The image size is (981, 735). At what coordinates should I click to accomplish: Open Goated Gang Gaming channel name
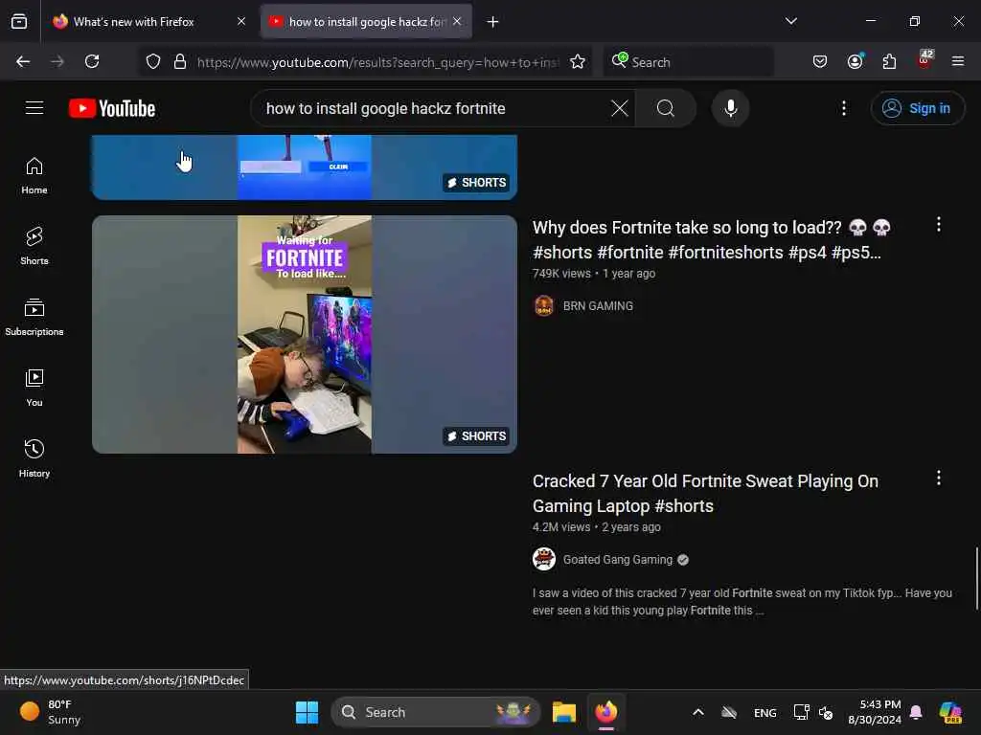click(x=618, y=560)
